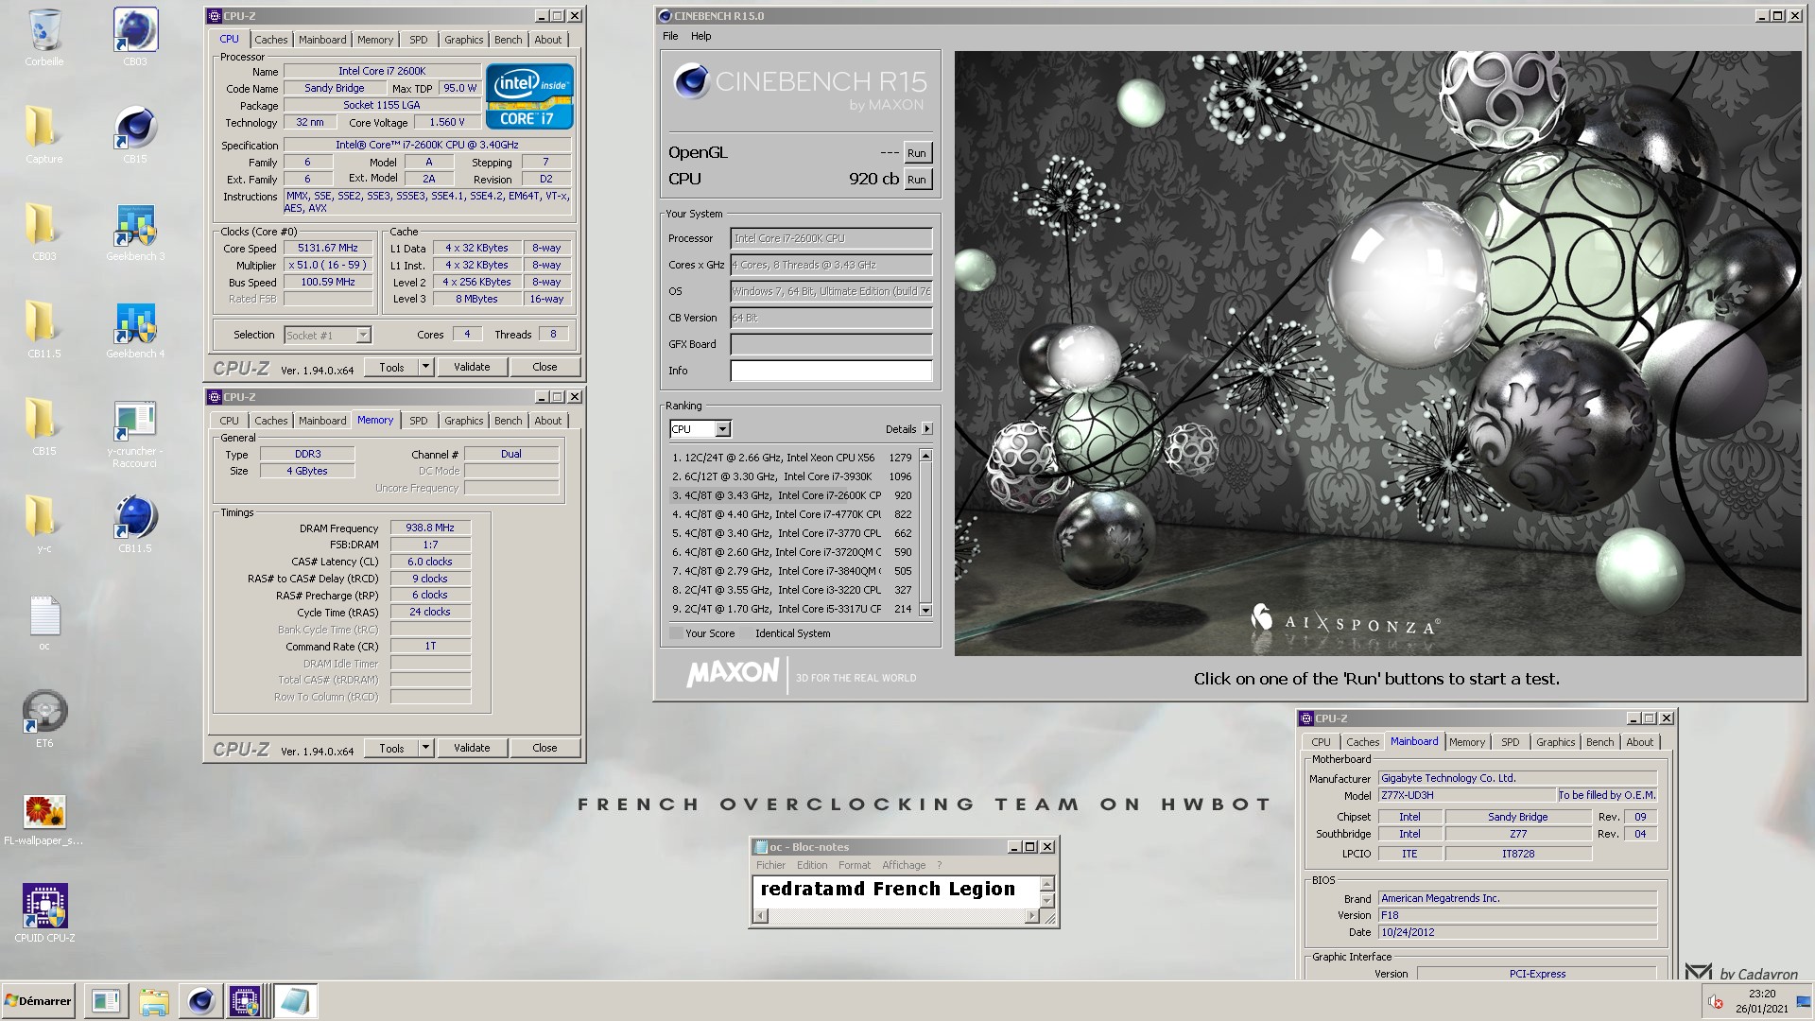The image size is (1815, 1021).
Task: Open Fichier menu in Bloc-notes
Action: (x=770, y=865)
